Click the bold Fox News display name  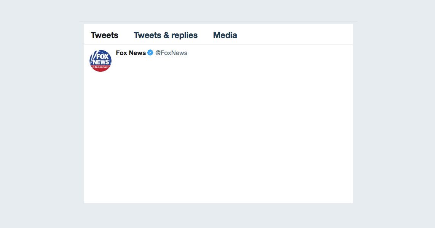[x=131, y=53]
